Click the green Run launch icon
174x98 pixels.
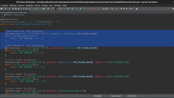tap(80, 9)
